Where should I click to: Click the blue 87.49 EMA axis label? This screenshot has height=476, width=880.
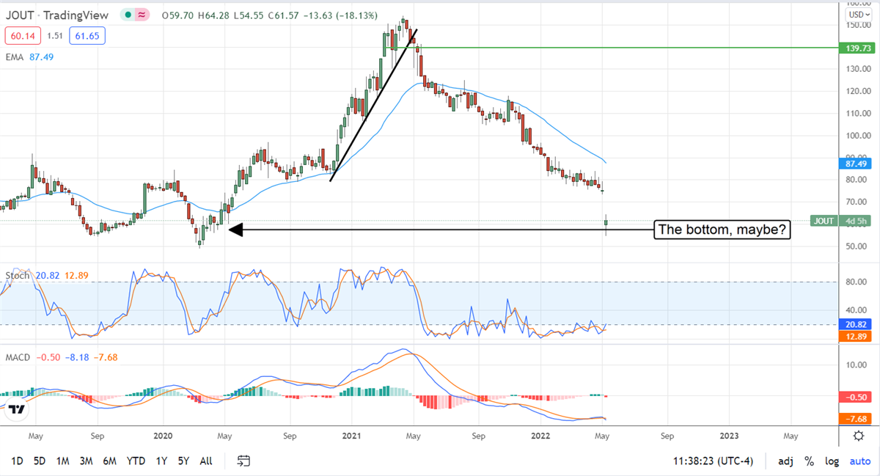[x=854, y=165]
